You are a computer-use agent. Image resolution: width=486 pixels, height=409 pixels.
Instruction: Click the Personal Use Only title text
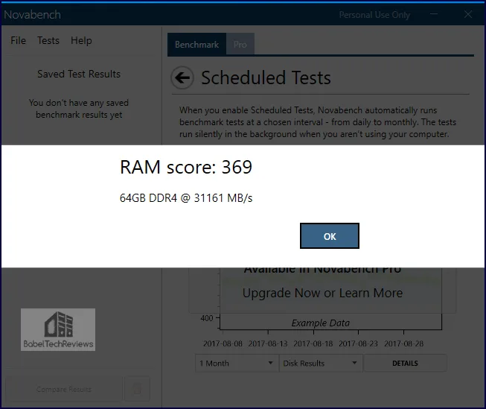pyautogui.click(x=374, y=15)
